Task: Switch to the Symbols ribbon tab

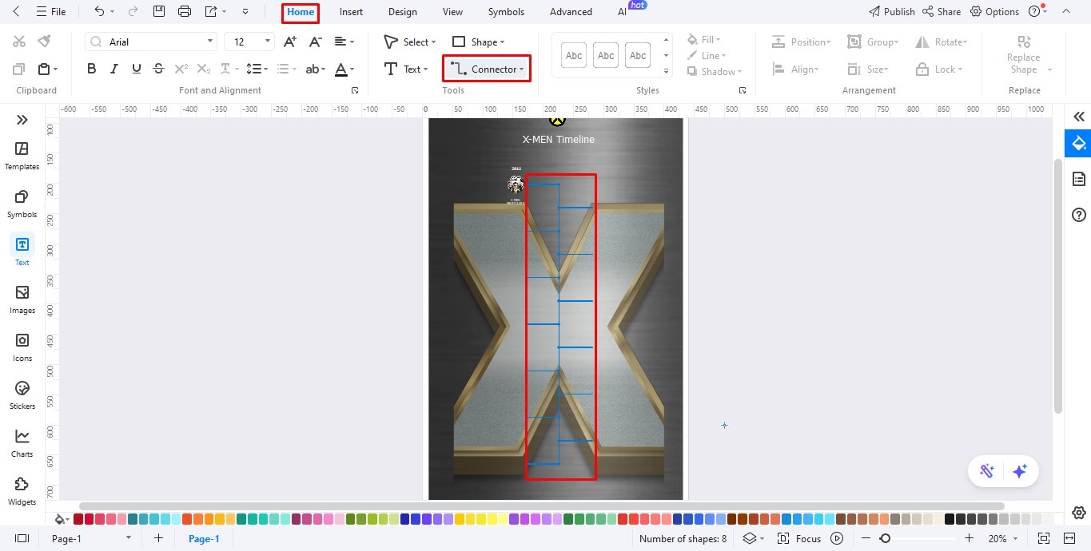Action: (506, 12)
